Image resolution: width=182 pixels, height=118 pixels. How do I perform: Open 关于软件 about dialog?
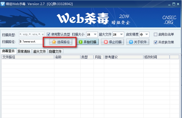pyautogui.click(x=138, y=42)
